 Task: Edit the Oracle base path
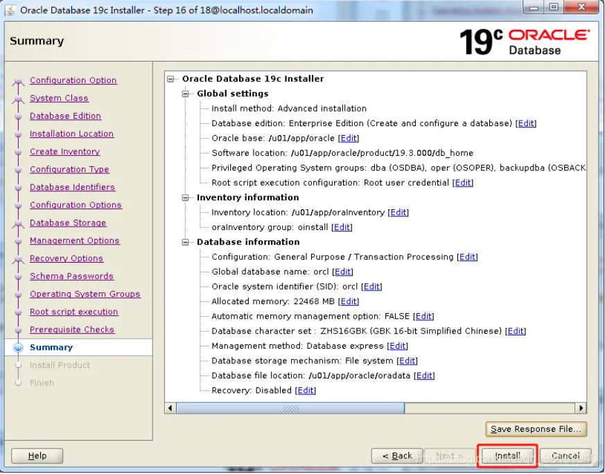[x=349, y=138]
